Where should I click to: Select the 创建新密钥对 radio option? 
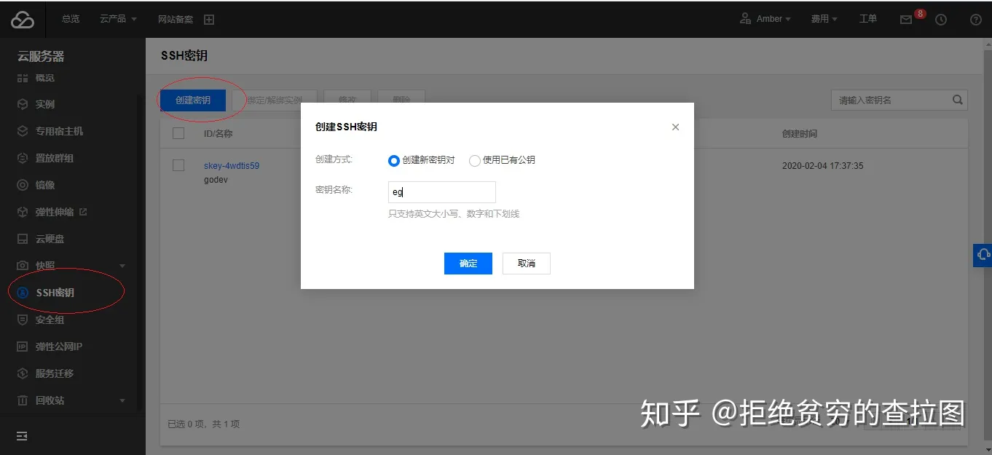coord(393,161)
